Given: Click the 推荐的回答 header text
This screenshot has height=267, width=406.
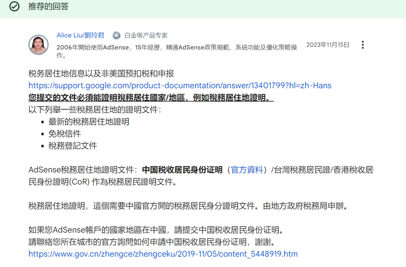Looking at the screenshot, I should click(x=48, y=6).
